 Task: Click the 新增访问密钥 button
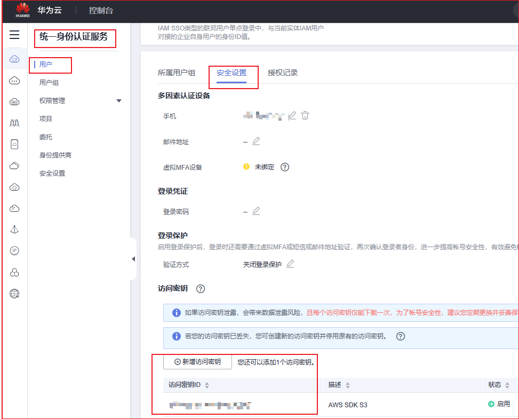197,362
